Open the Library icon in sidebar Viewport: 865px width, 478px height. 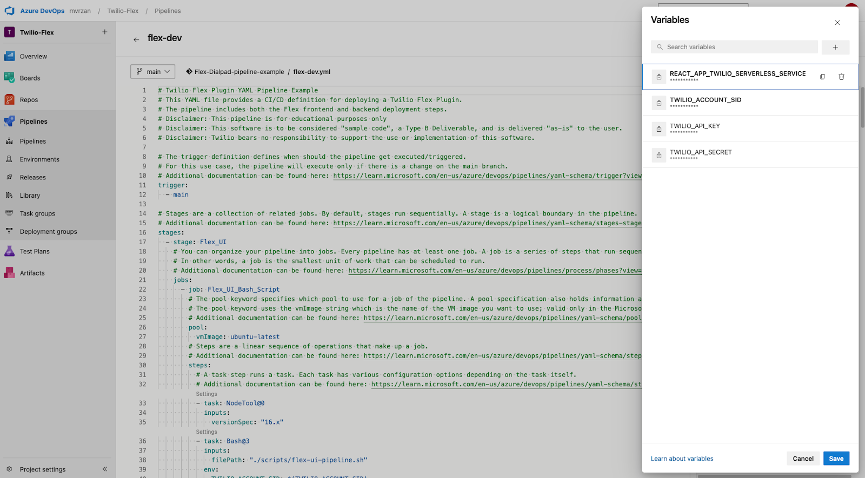(x=9, y=196)
